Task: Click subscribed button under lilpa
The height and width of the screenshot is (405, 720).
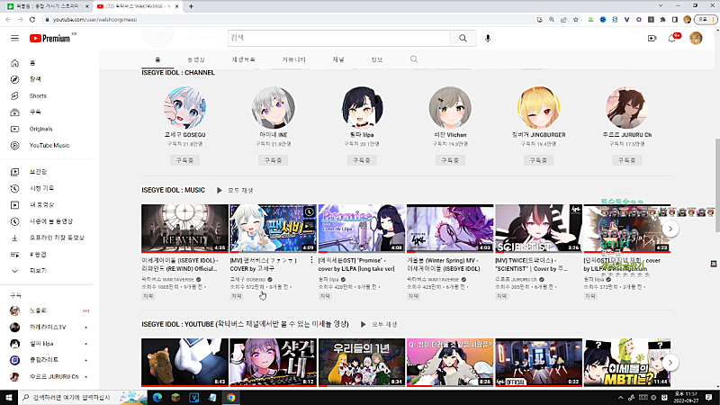Action: point(362,160)
